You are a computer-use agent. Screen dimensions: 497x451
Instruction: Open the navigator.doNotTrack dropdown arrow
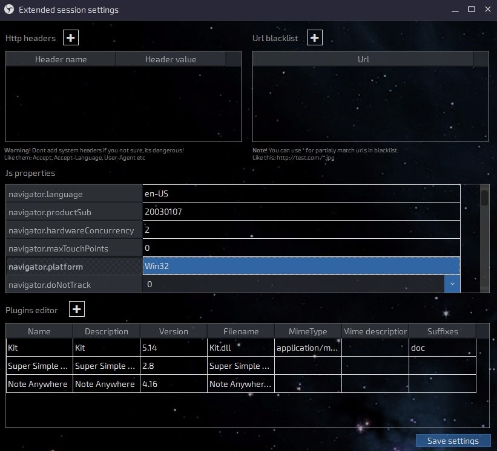[452, 284]
